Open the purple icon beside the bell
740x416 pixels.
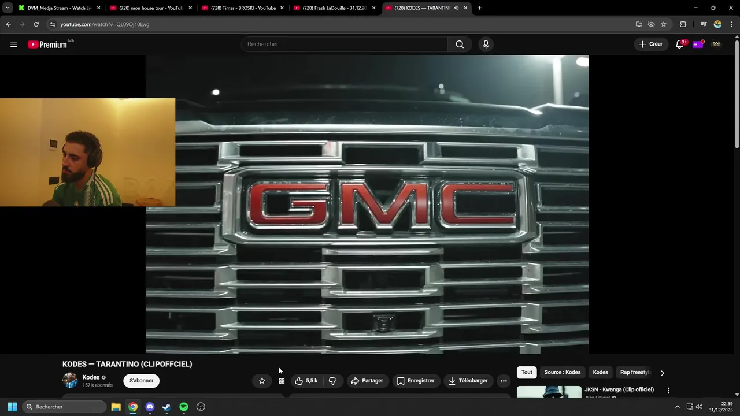click(698, 44)
